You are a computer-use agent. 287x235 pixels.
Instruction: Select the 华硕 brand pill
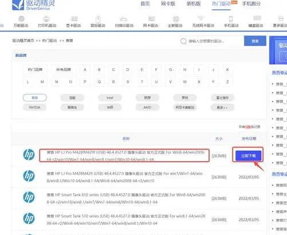[110, 107]
